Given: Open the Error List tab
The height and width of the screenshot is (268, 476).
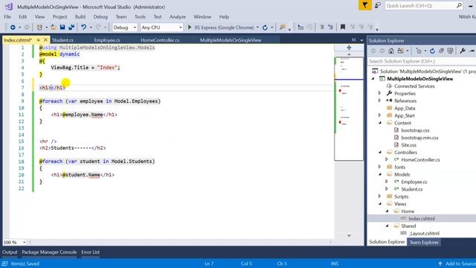Looking at the screenshot, I should 90,252.
